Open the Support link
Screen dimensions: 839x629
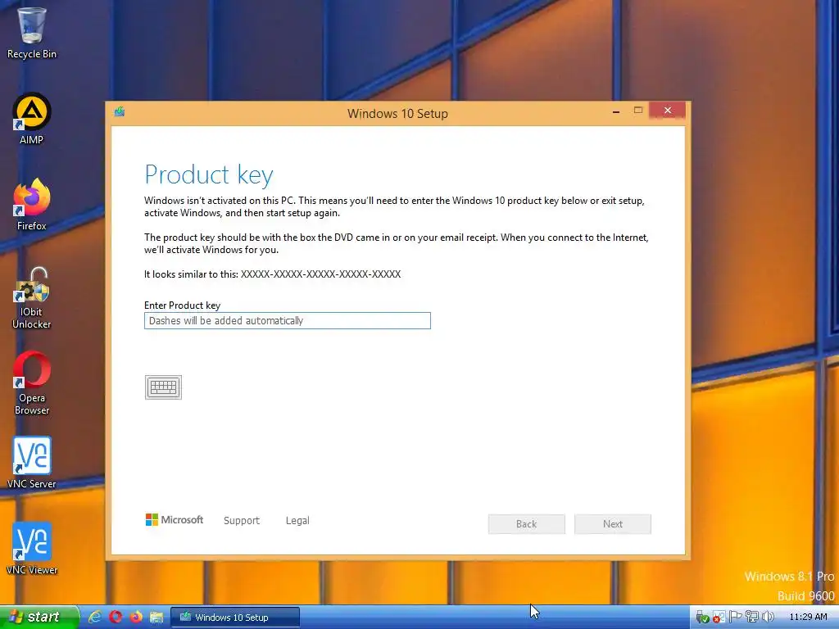242,520
